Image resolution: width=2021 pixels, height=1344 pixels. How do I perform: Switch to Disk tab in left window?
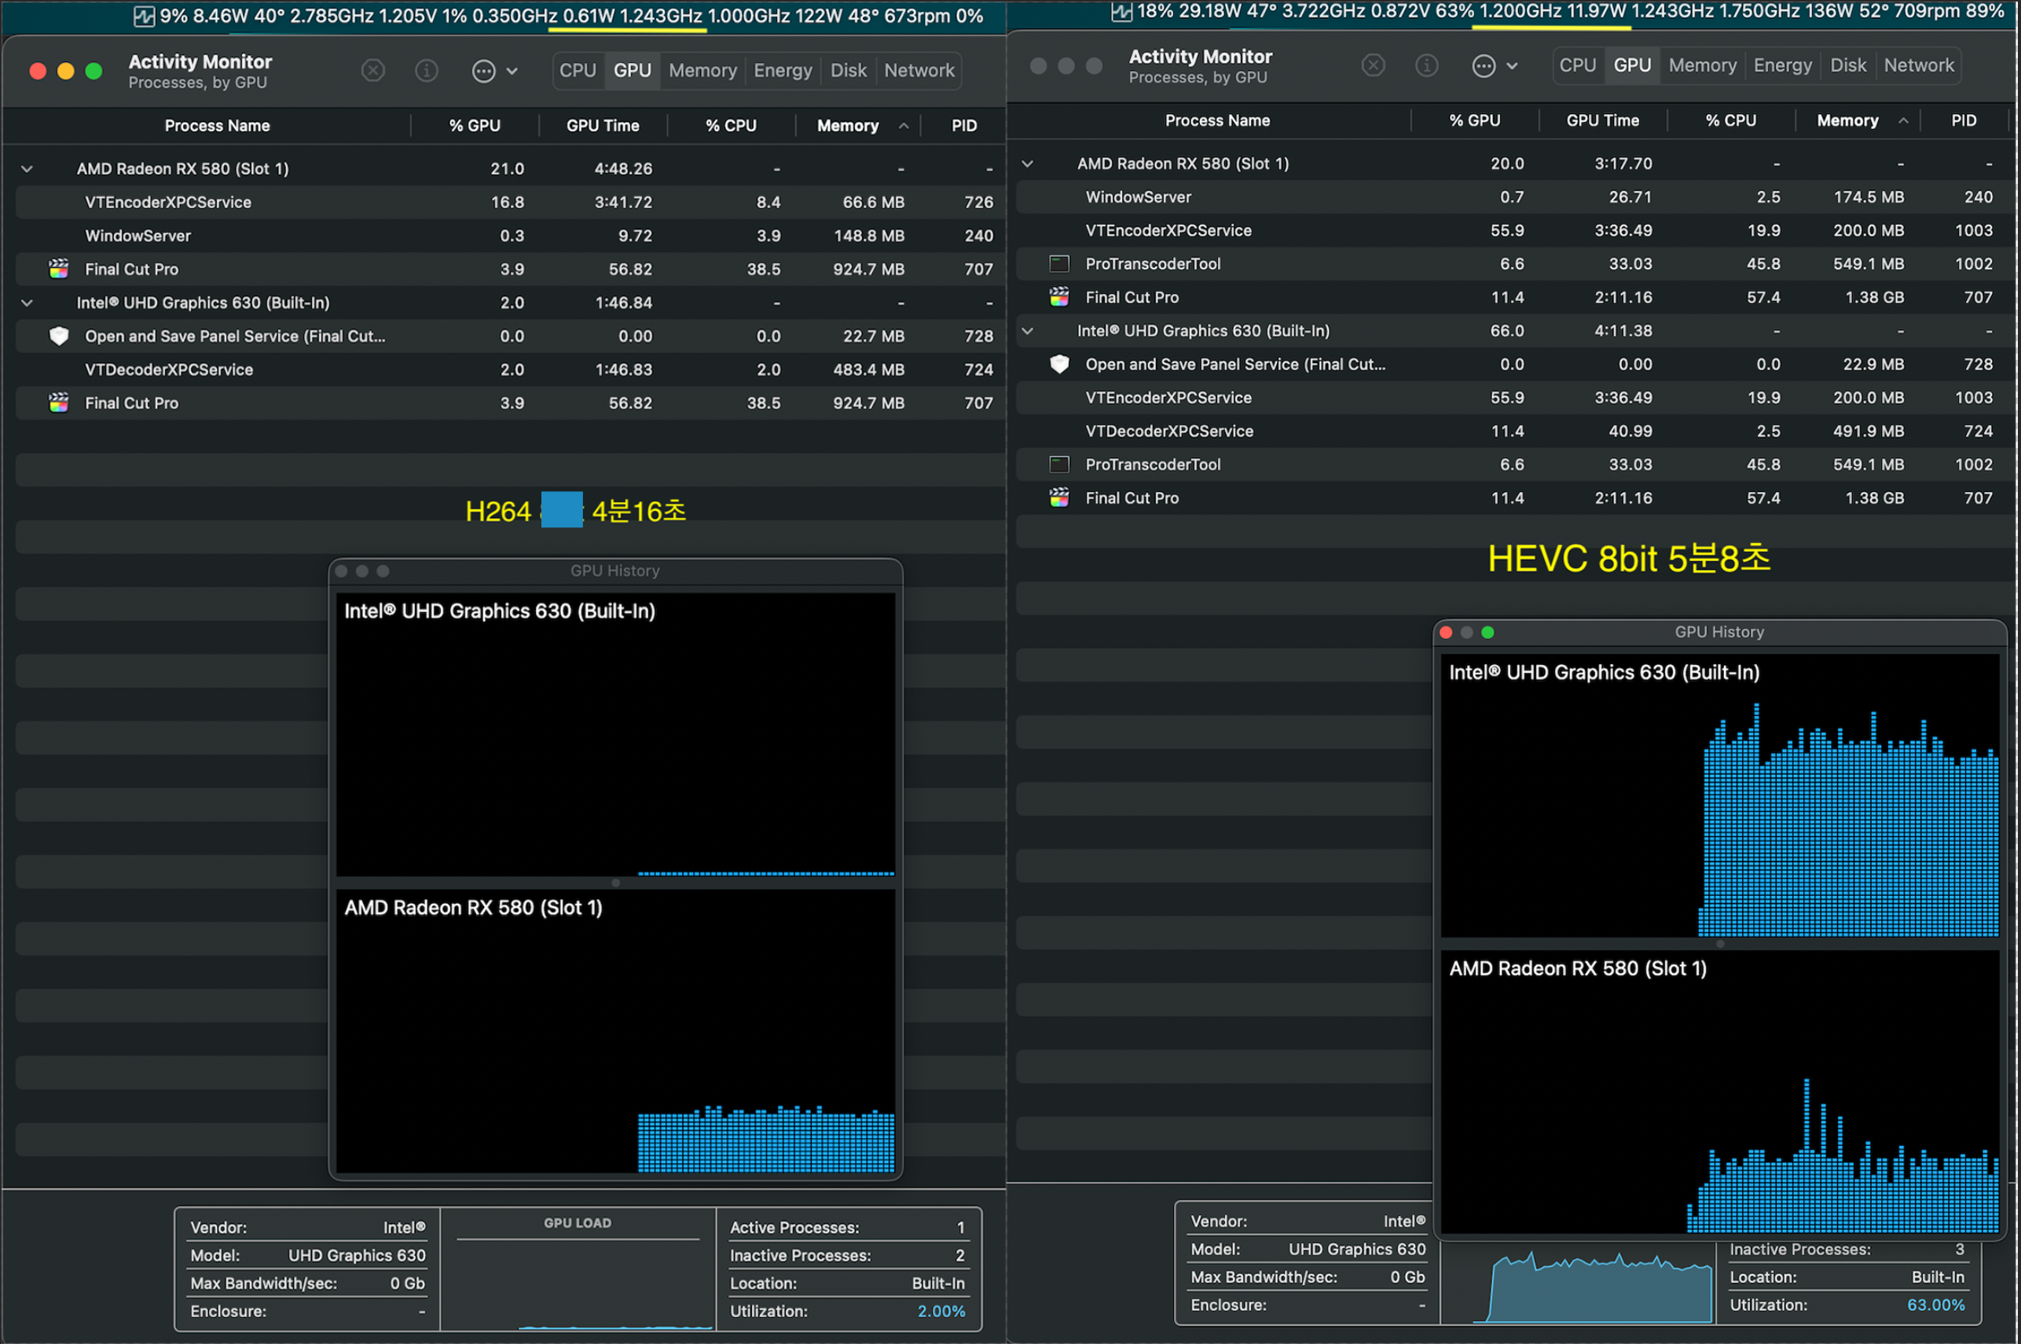pyautogui.click(x=848, y=70)
